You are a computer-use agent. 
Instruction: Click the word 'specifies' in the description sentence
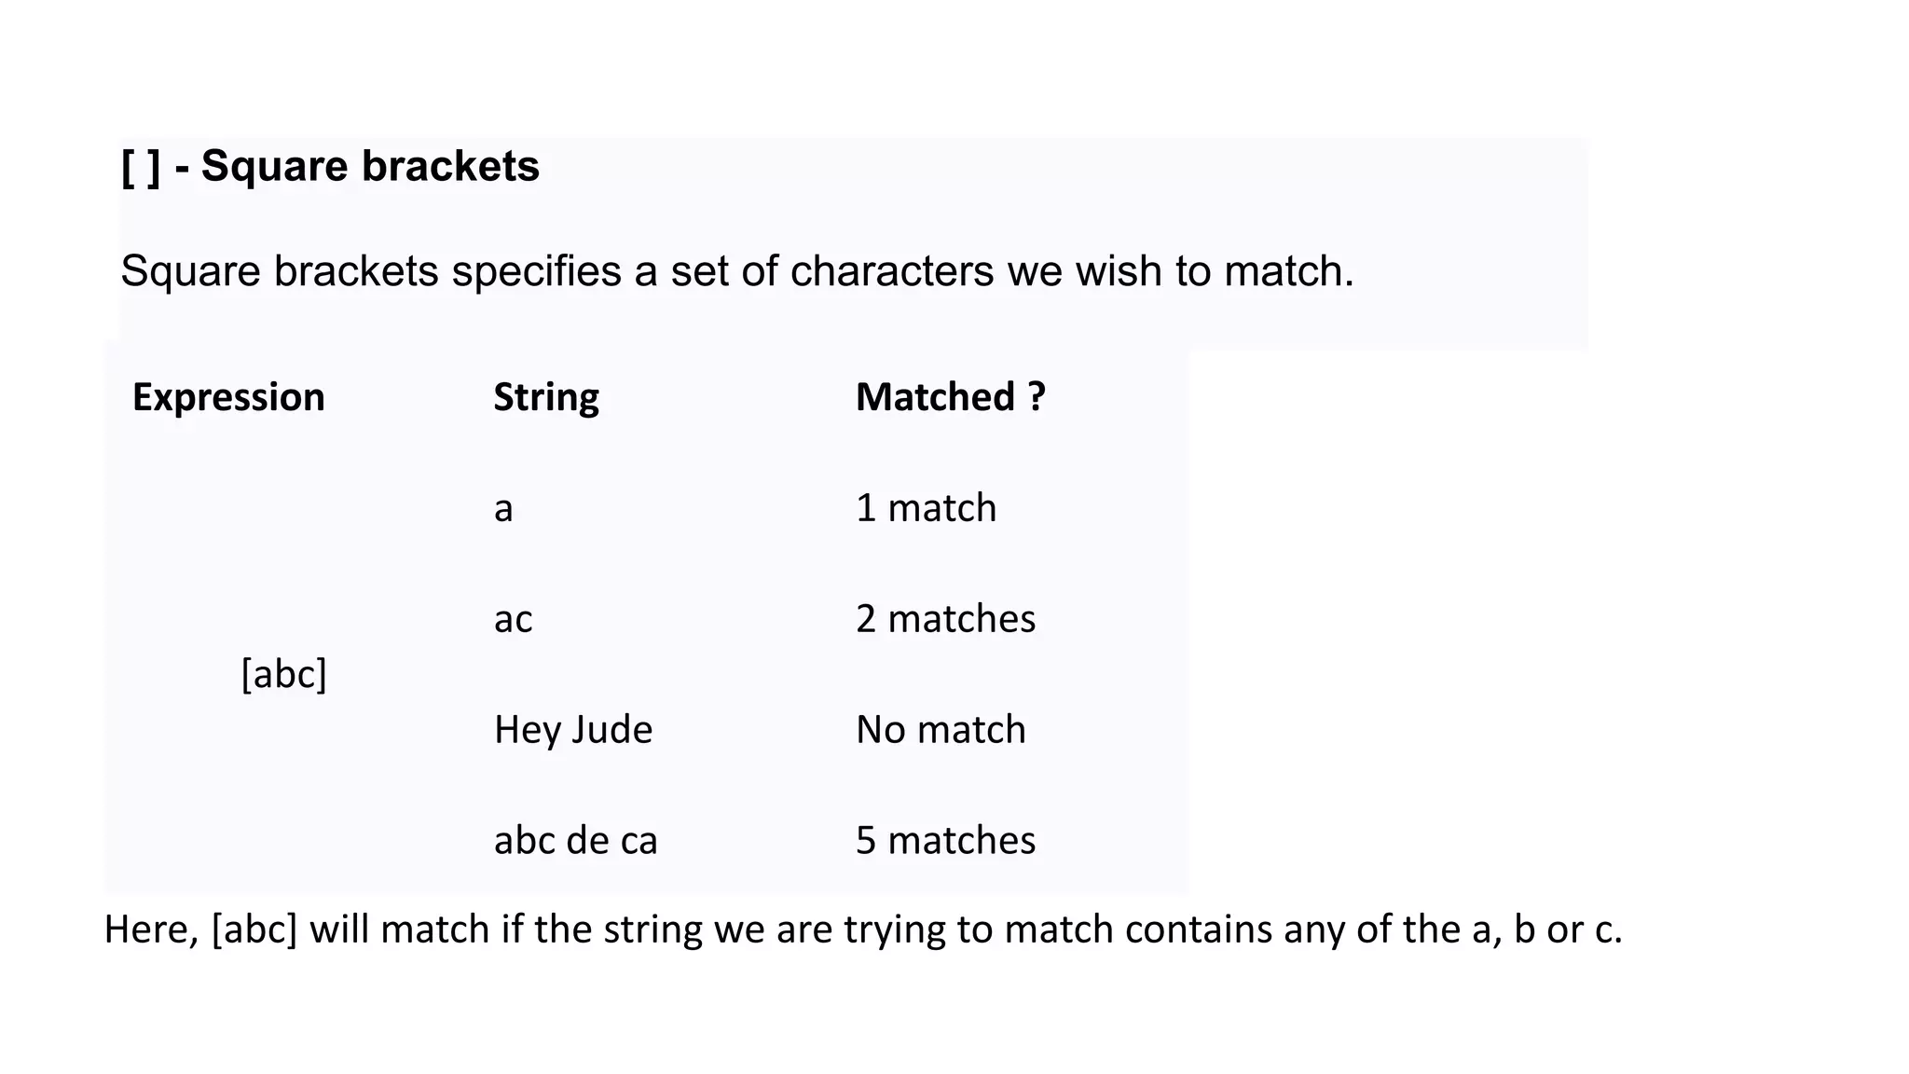(x=536, y=271)
